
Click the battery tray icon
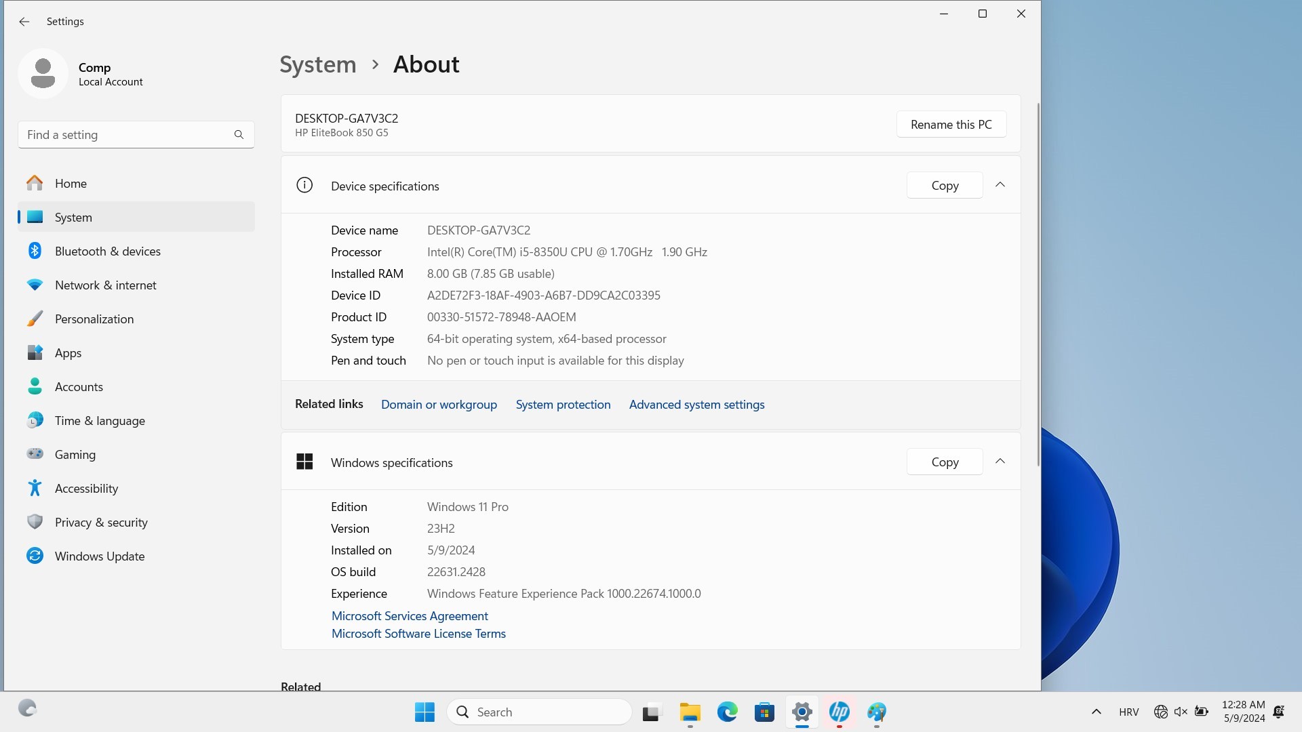(x=1202, y=712)
